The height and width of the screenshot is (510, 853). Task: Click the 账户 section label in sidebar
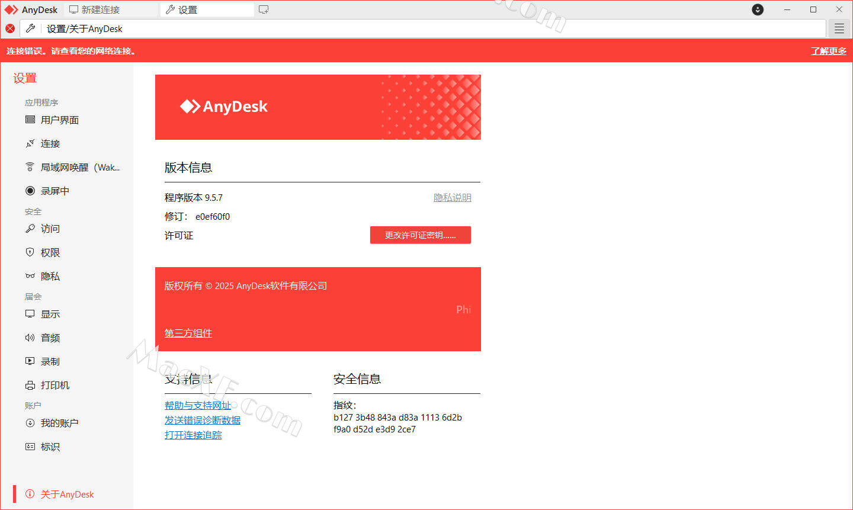(33, 406)
